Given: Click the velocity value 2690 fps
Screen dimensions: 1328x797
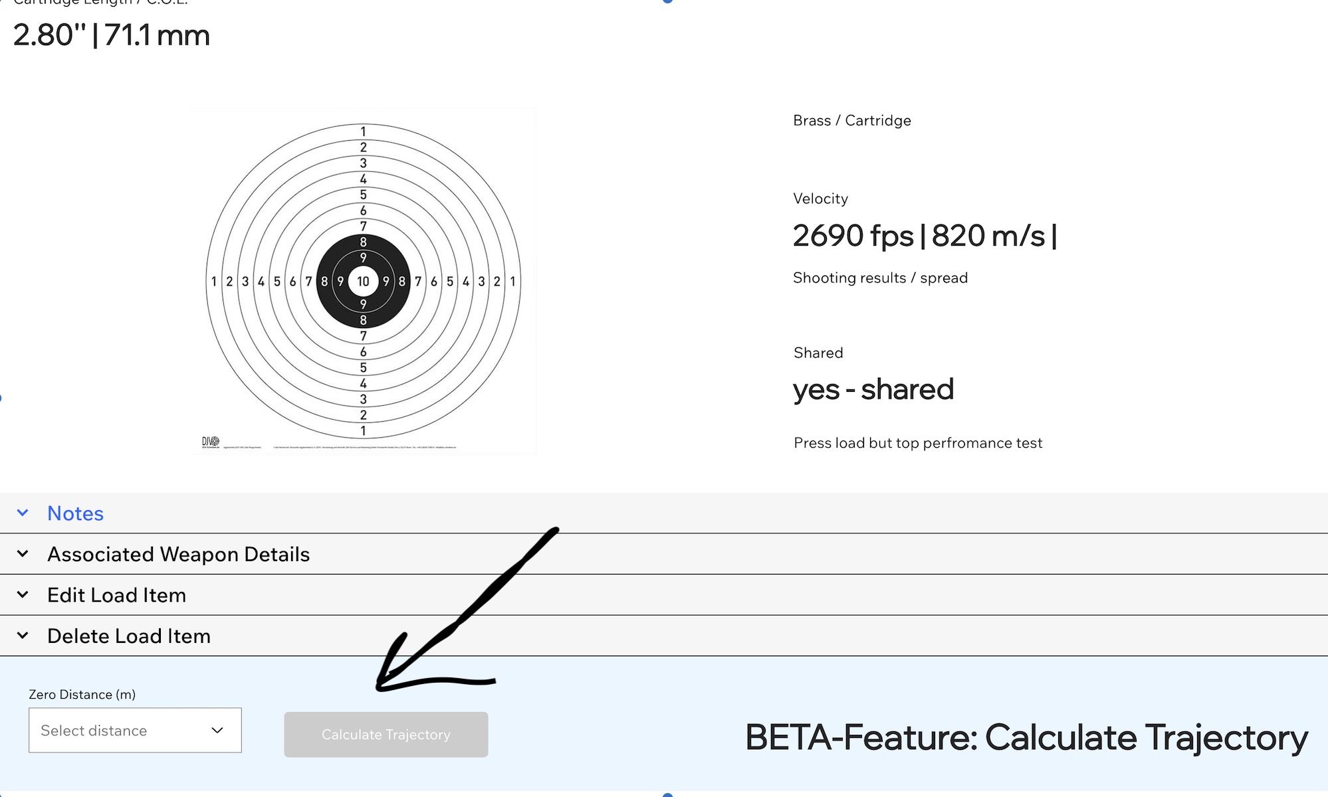Looking at the screenshot, I should click(x=853, y=236).
